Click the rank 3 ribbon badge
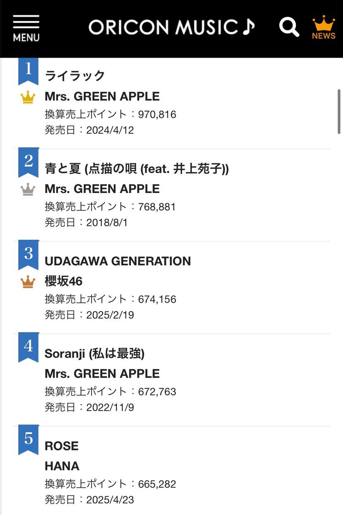This screenshot has width=343, height=515. 28,255
